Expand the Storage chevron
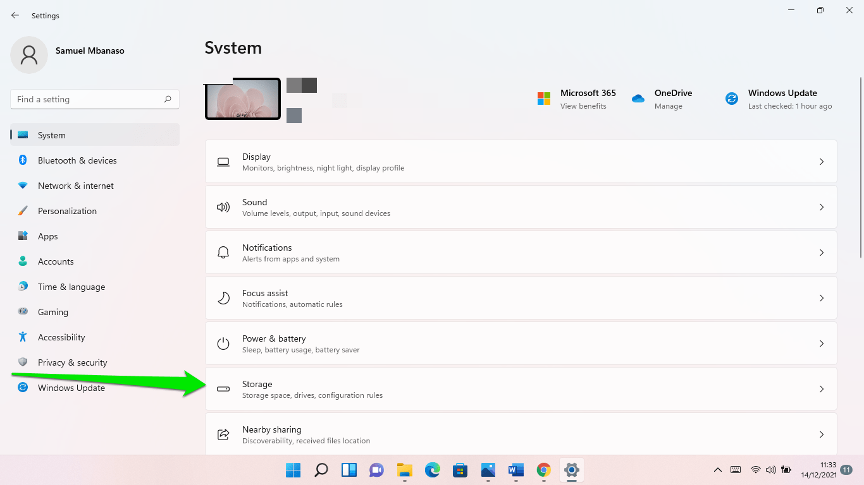The image size is (864, 485). tap(822, 389)
